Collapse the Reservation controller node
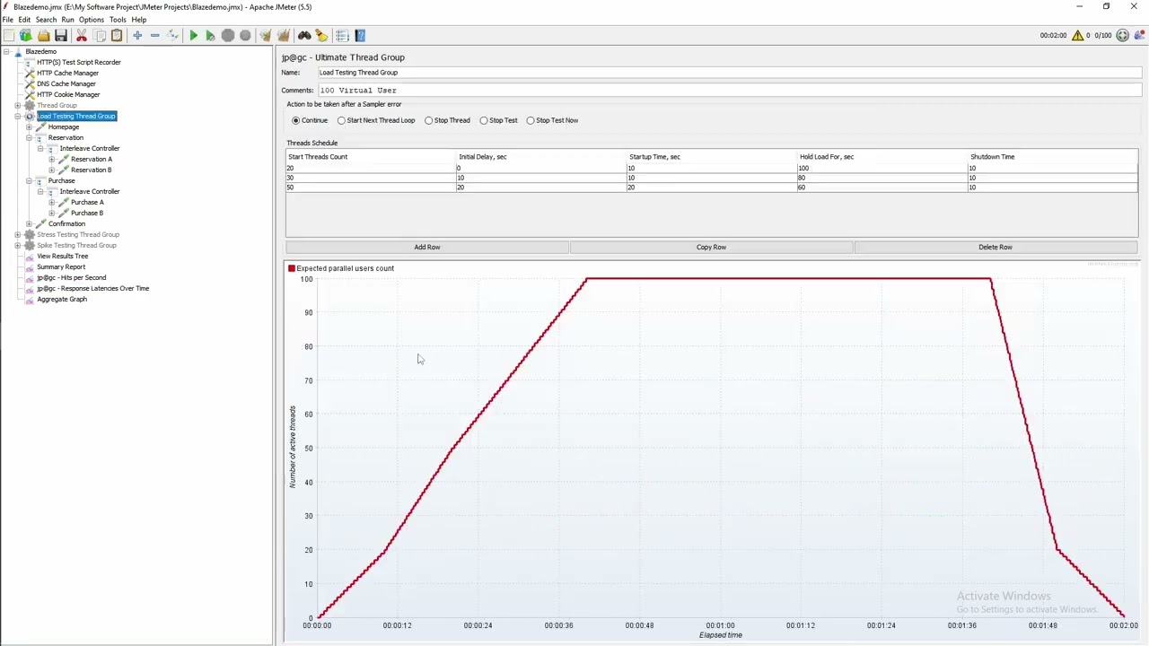The width and height of the screenshot is (1149, 646). click(30, 138)
